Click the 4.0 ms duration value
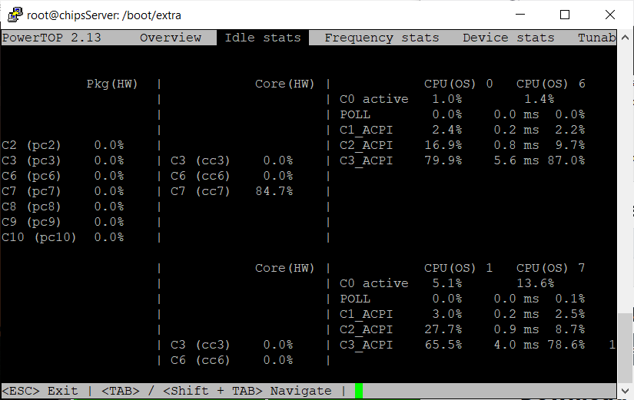This screenshot has height=400, width=634. coord(516,345)
